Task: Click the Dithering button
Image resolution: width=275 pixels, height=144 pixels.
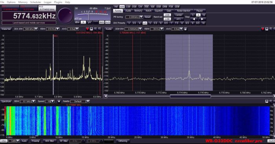Action: click(x=123, y=141)
